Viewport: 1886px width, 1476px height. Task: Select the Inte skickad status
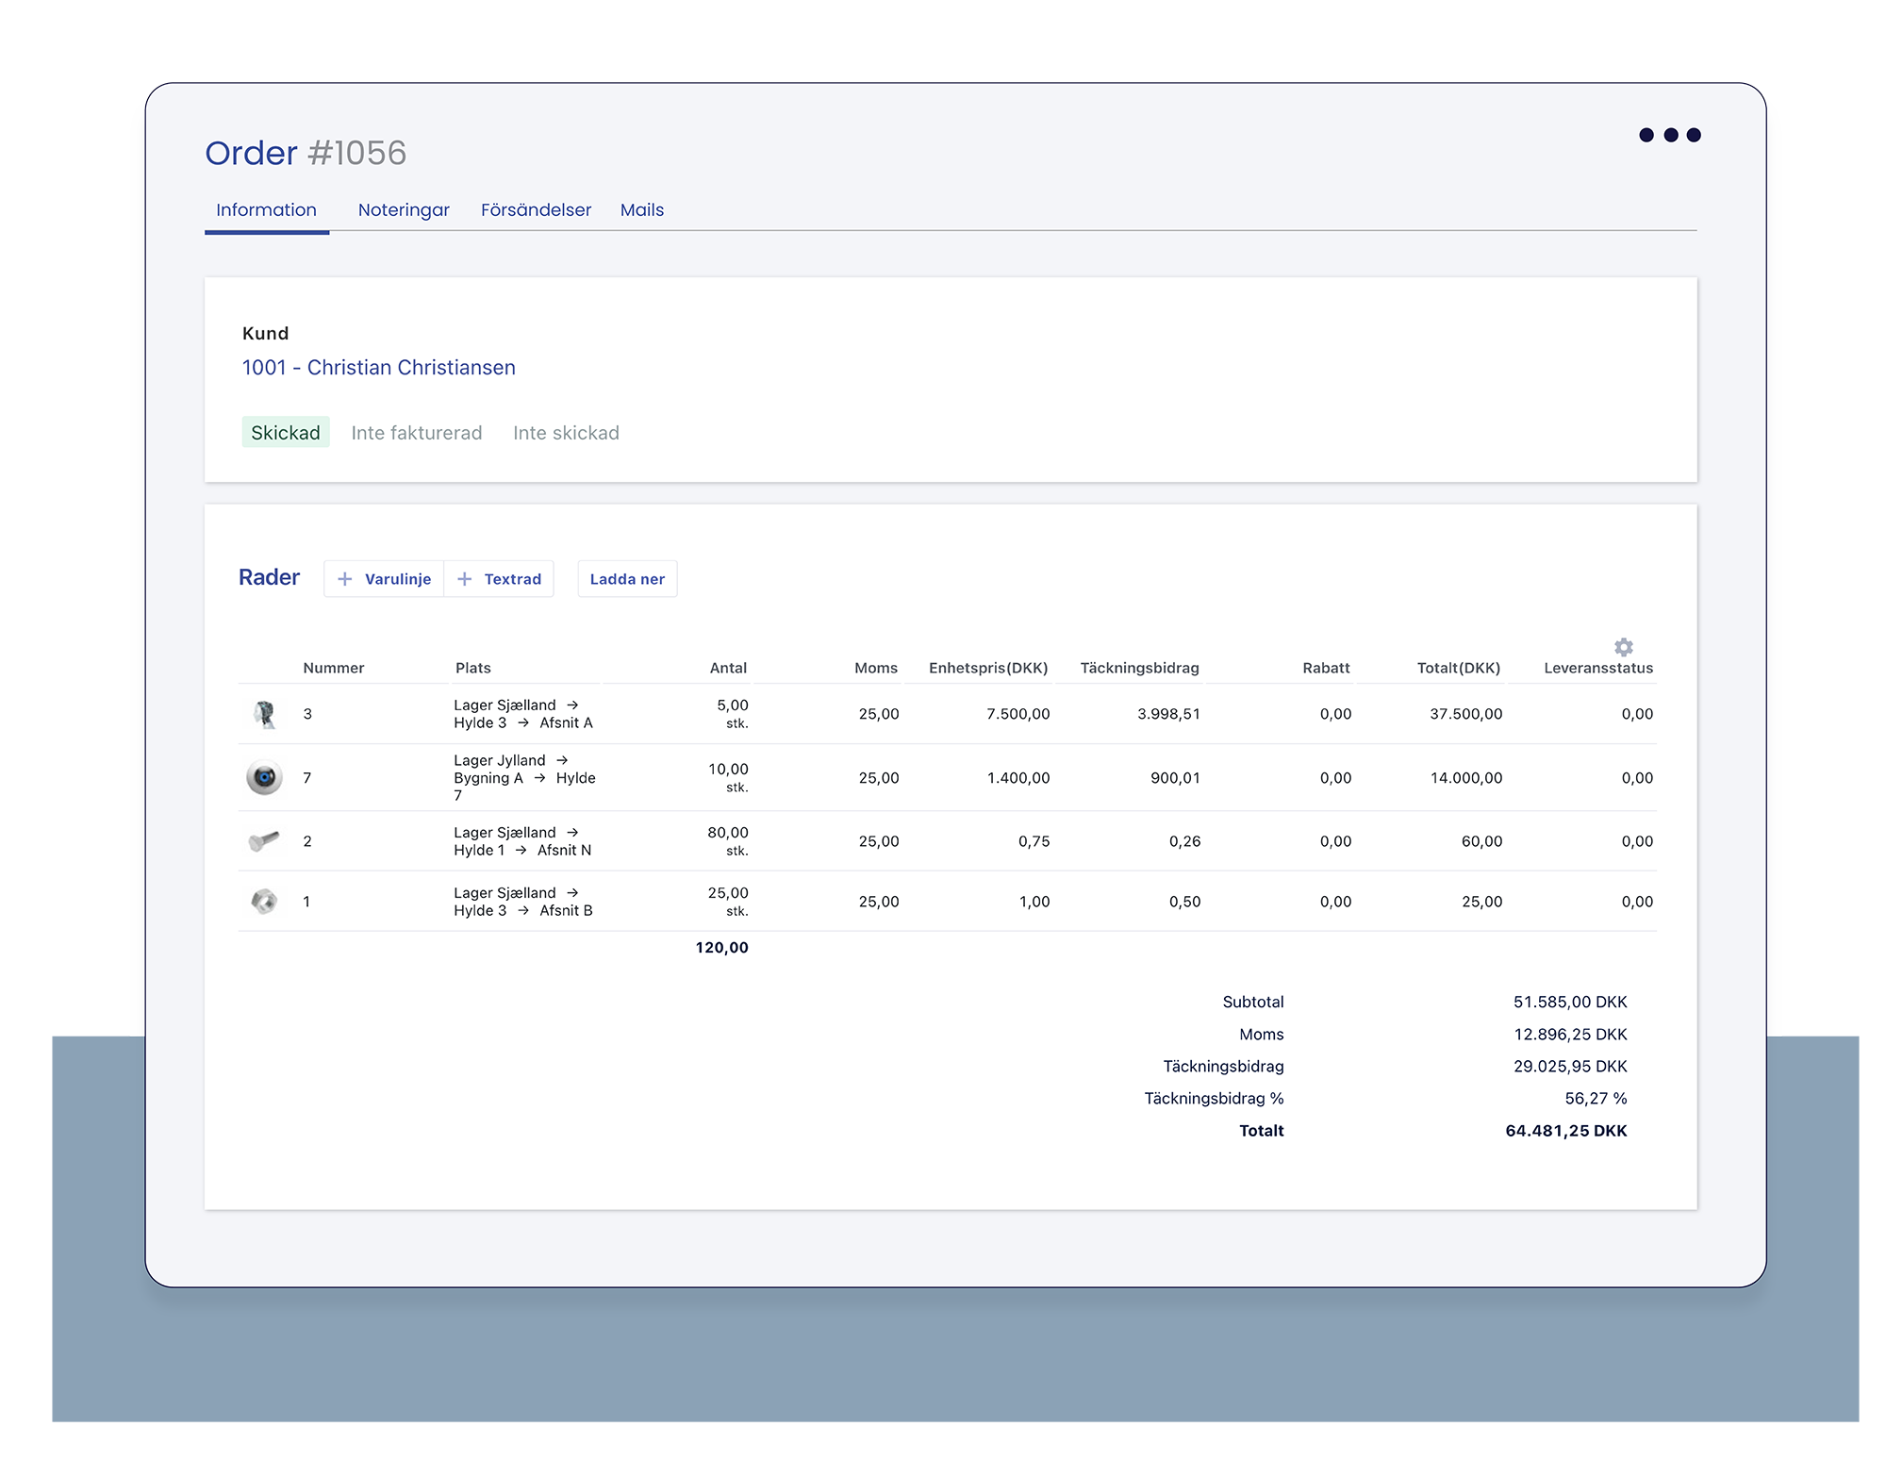(x=566, y=433)
